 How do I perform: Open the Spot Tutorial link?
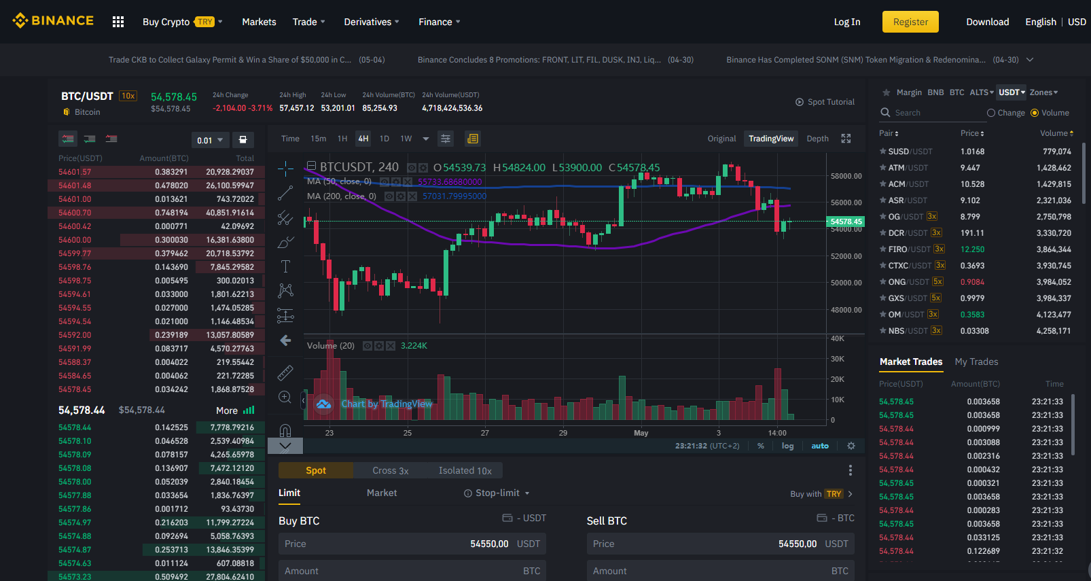[x=825, y=102]
